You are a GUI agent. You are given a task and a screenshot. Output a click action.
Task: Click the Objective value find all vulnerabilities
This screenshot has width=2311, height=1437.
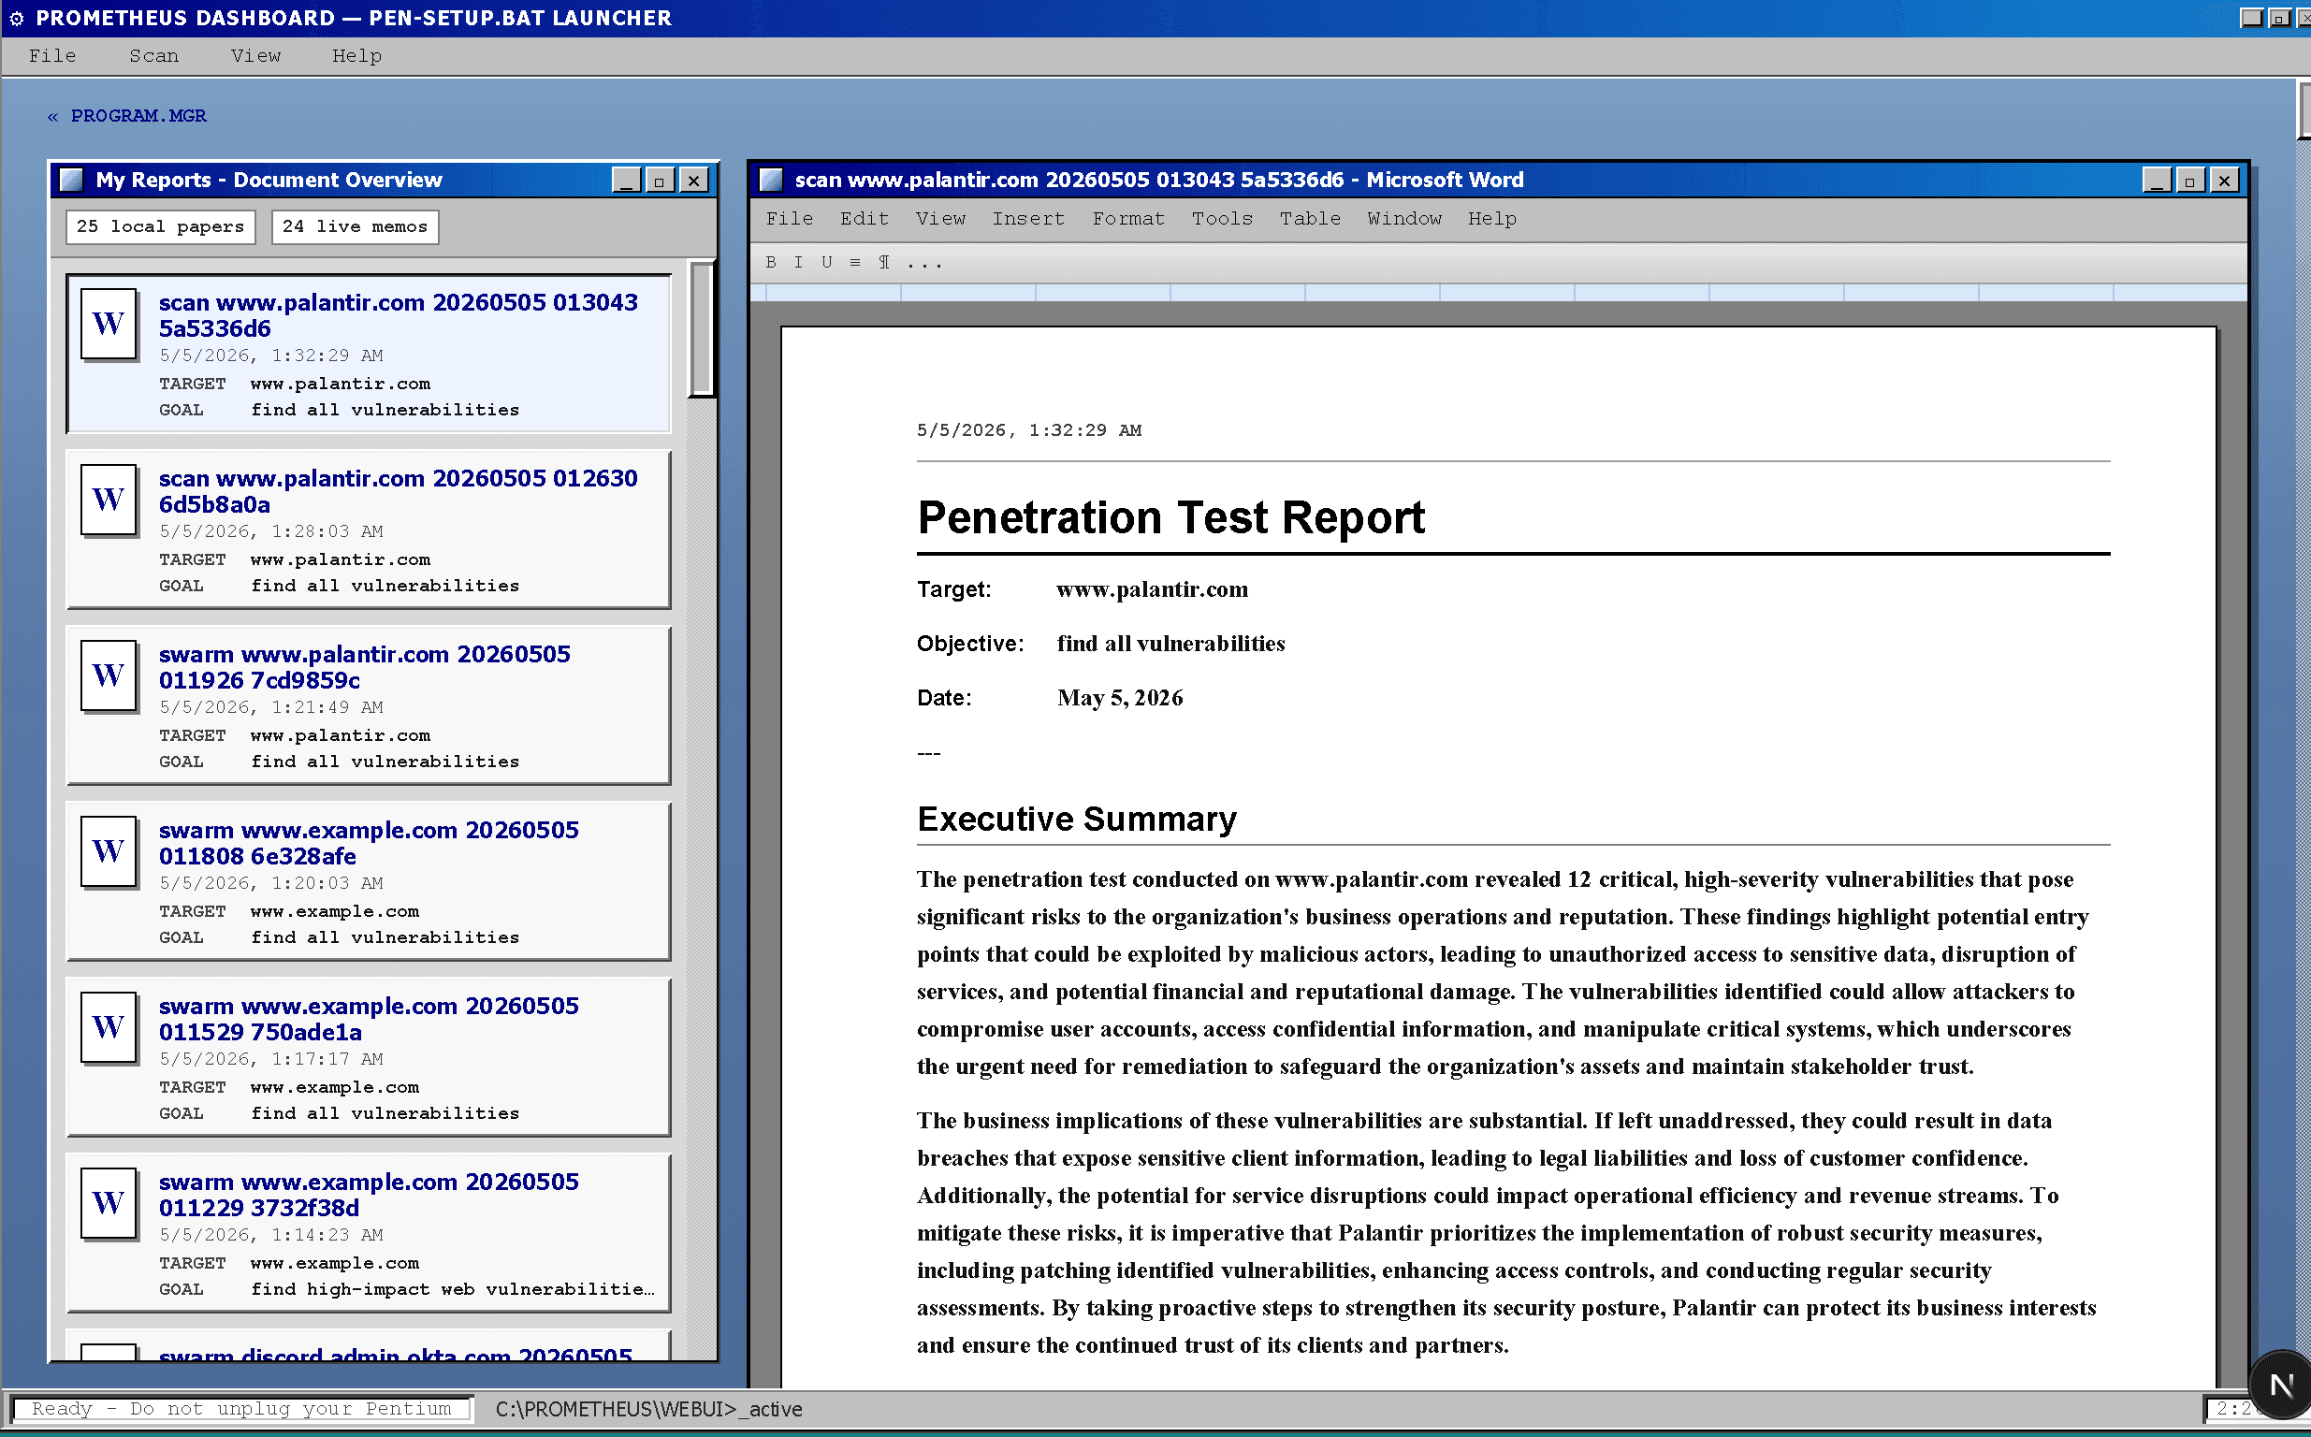pos(1170,644)
